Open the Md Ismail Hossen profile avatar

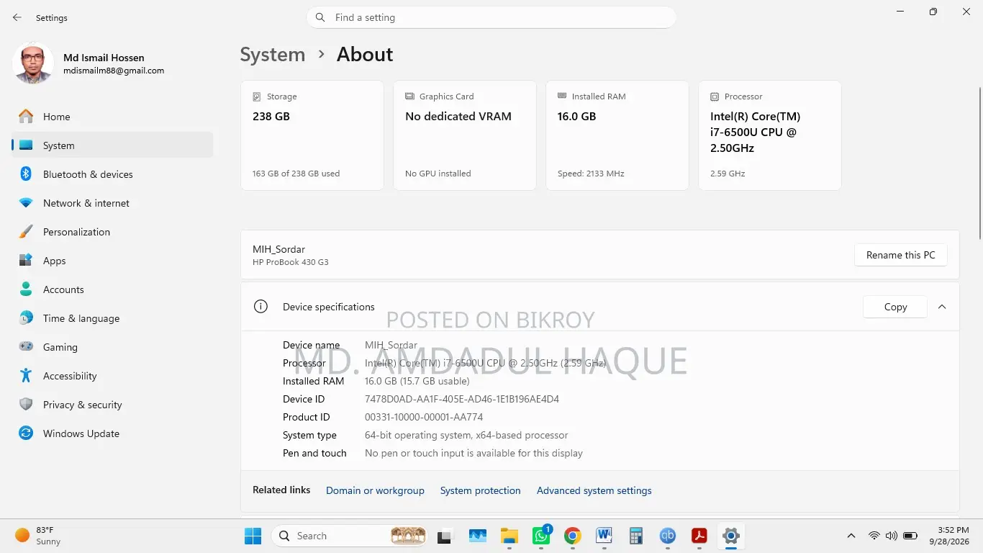33,63
